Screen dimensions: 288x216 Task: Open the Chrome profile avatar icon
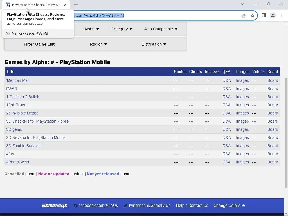(273, 15)
